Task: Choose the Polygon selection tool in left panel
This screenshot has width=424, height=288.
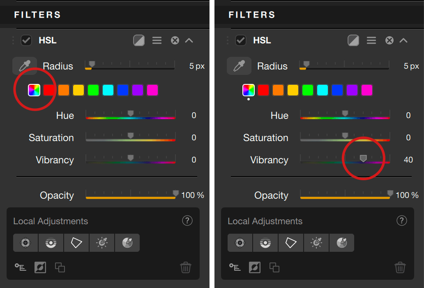Action: point(76,243)
